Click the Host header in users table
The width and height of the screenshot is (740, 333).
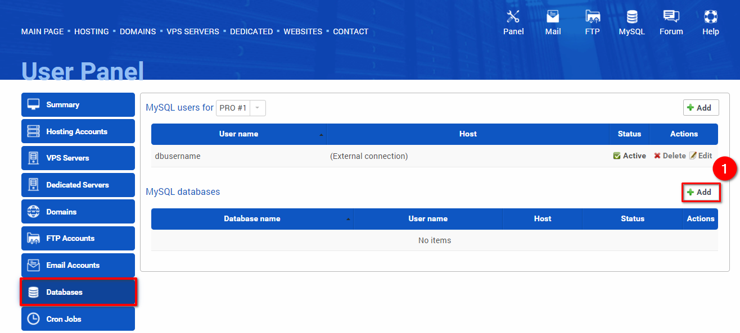tap(468, 134)
